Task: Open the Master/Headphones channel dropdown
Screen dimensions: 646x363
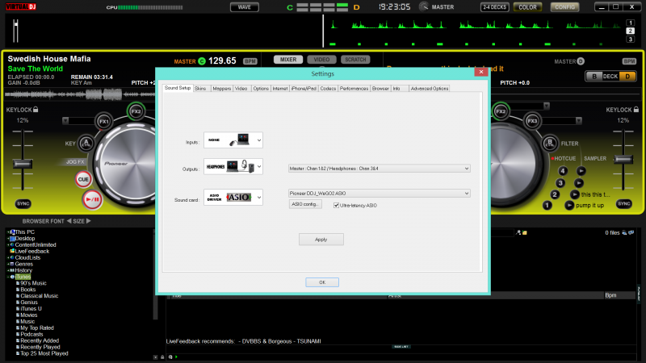Action: [379, 169]
